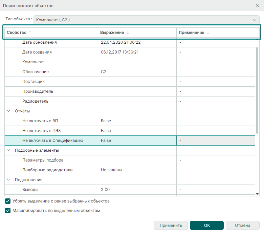Collapse the Отчёты group

8,111
